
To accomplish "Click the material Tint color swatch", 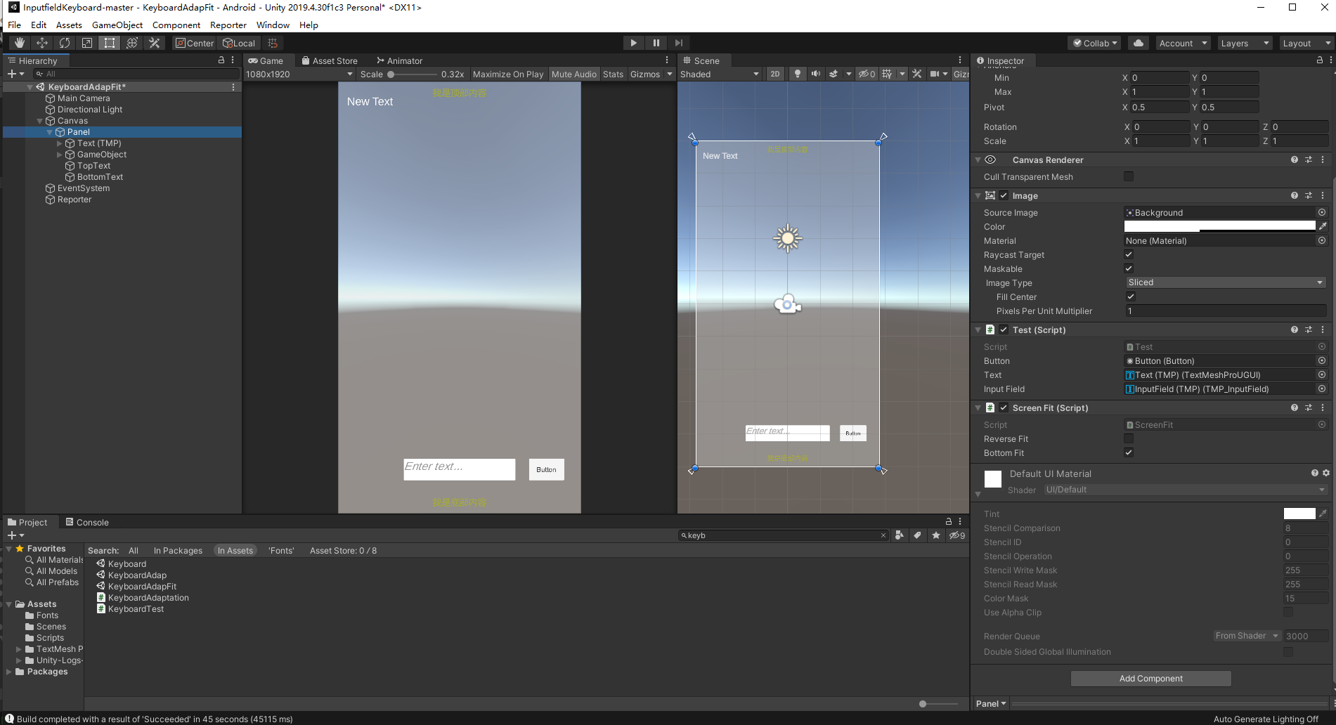I will (1299, 514).
